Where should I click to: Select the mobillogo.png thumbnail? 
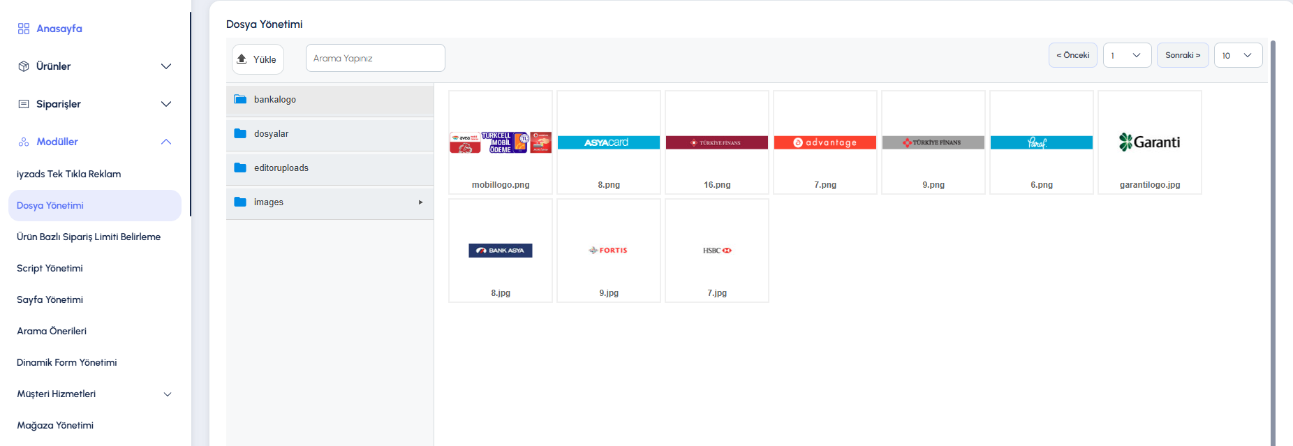(x=501, y=142)
